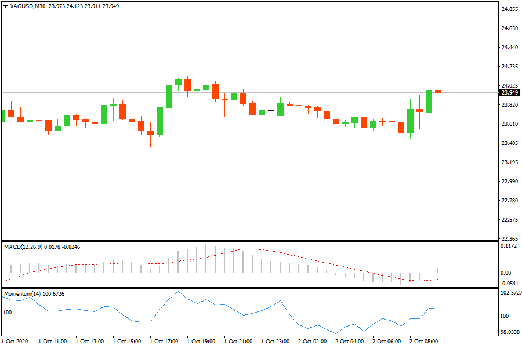Image resolution: width=522 pixels, height=348 pixels.
Task: Select the current price tag 23.949
Action: tap(509, 92)
